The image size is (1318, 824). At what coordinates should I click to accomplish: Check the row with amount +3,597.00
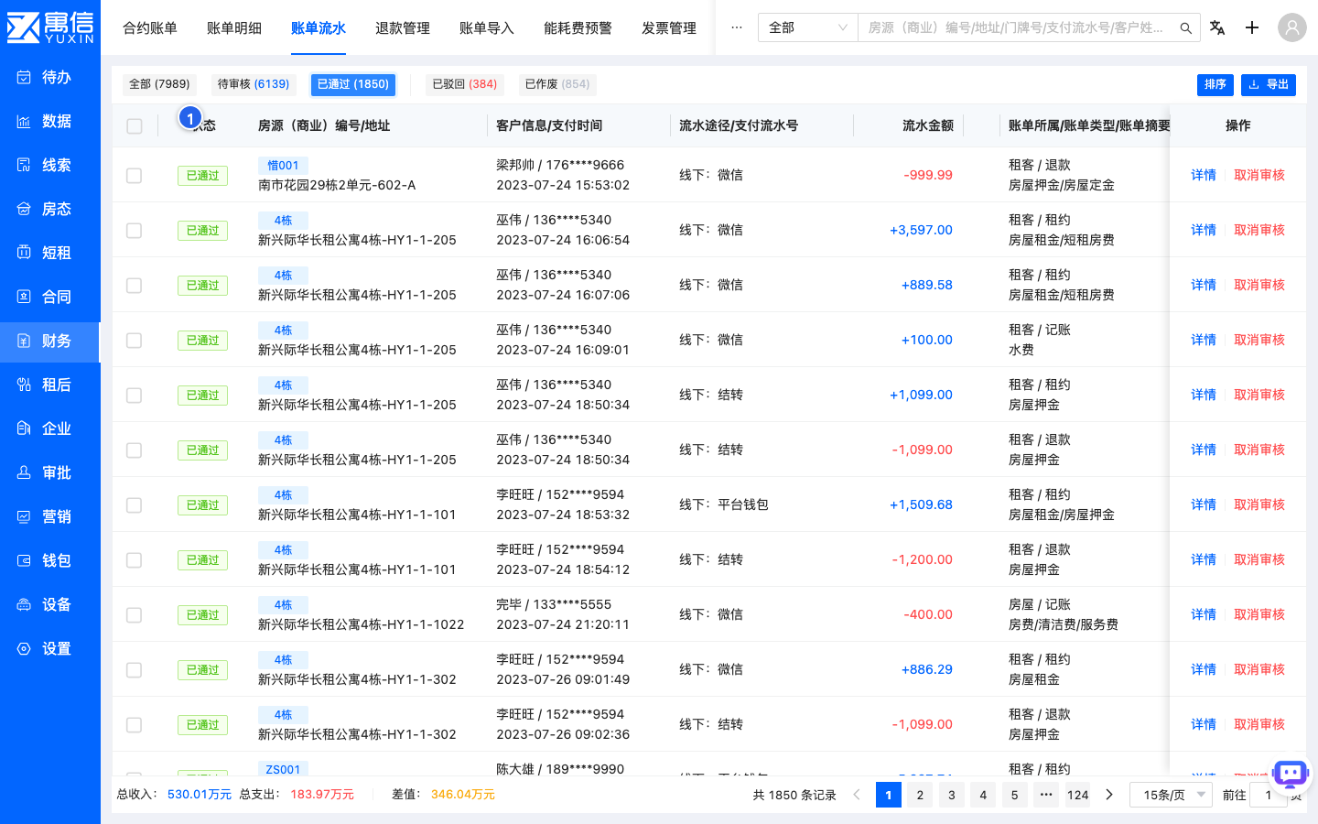(135, 230)
